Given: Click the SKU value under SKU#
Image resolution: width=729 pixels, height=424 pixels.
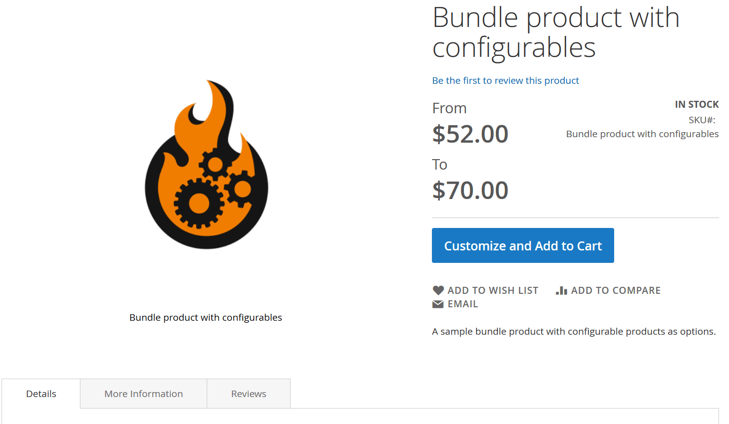Looking at the screenshot, I should [x=642, y=134].
